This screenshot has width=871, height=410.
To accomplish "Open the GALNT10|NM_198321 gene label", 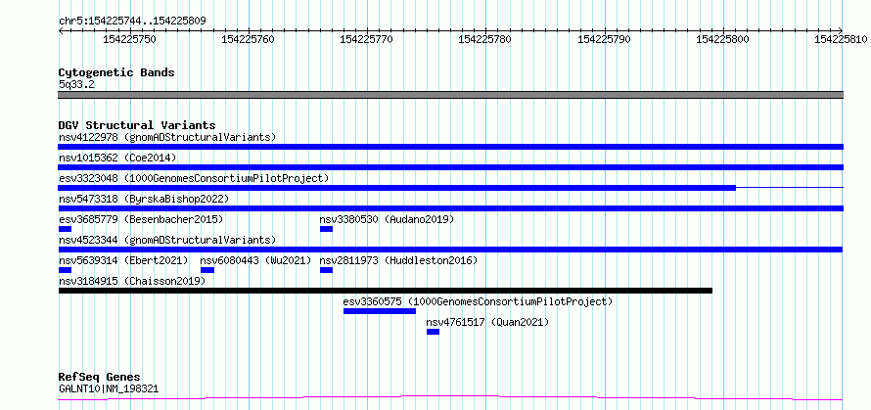I will point(109,388).
